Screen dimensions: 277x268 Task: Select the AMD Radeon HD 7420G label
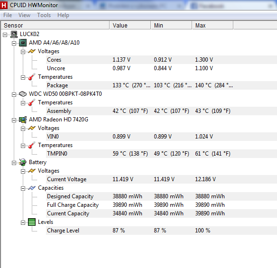[x=58, y=120]
